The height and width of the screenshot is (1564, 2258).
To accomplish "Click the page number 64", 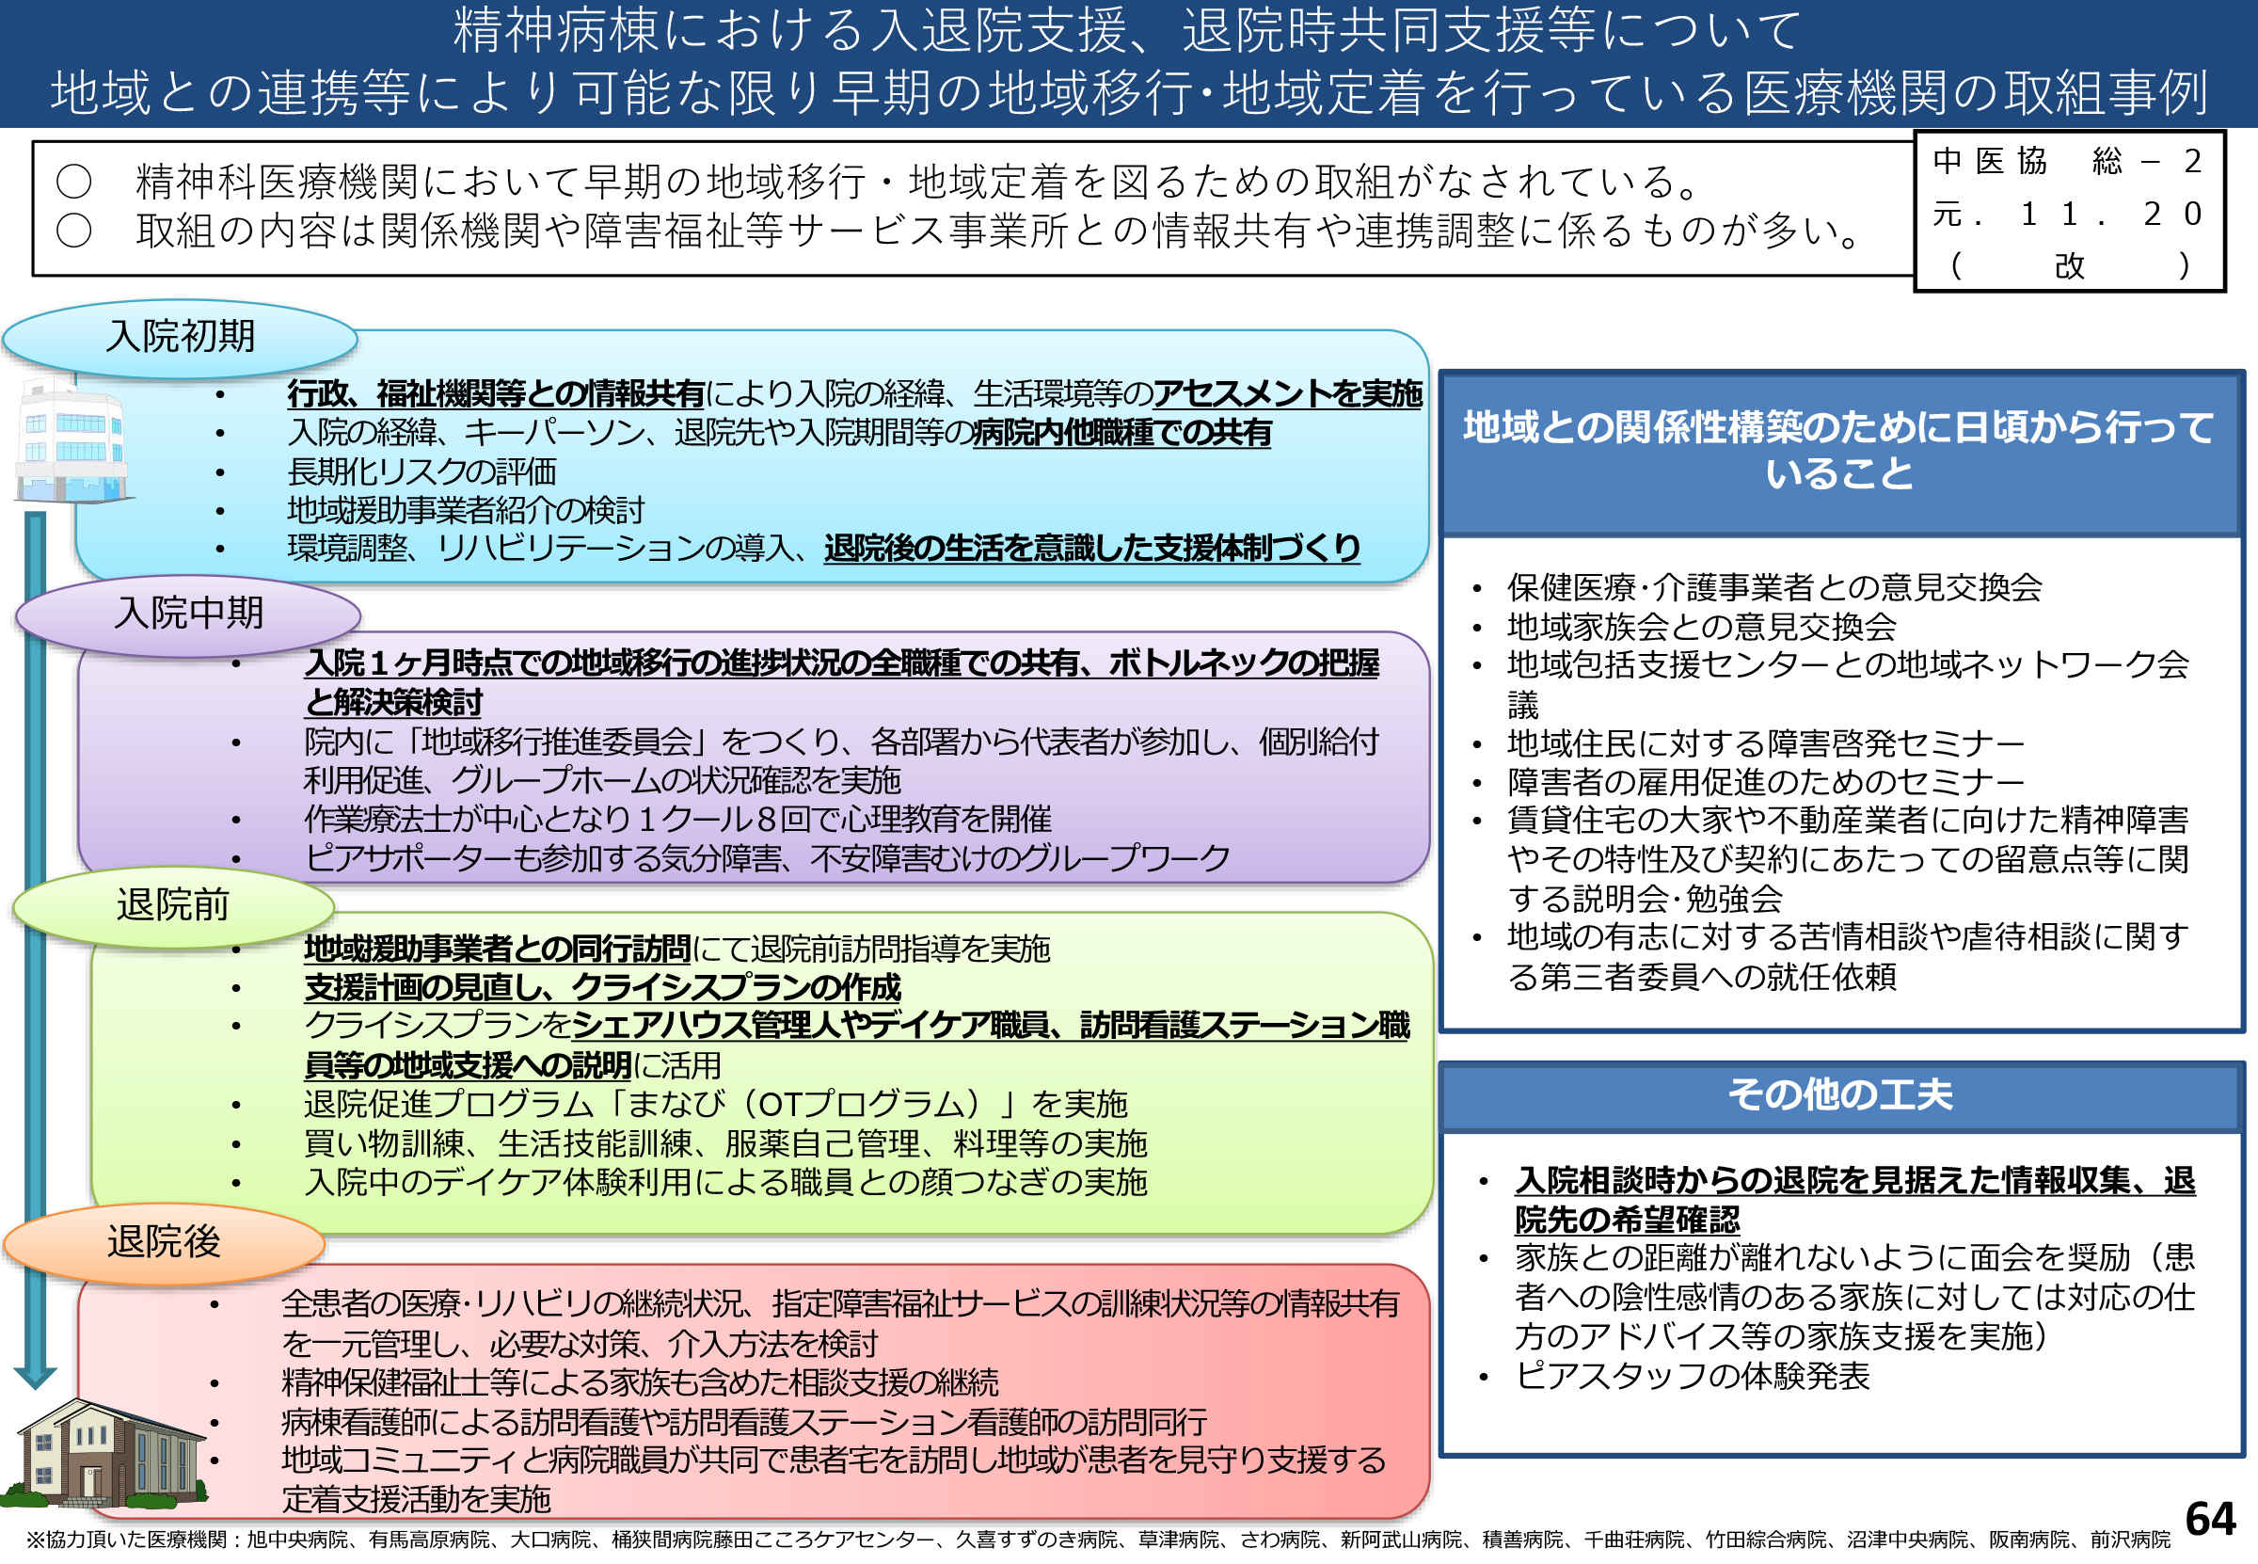I will (2210, 1519).
